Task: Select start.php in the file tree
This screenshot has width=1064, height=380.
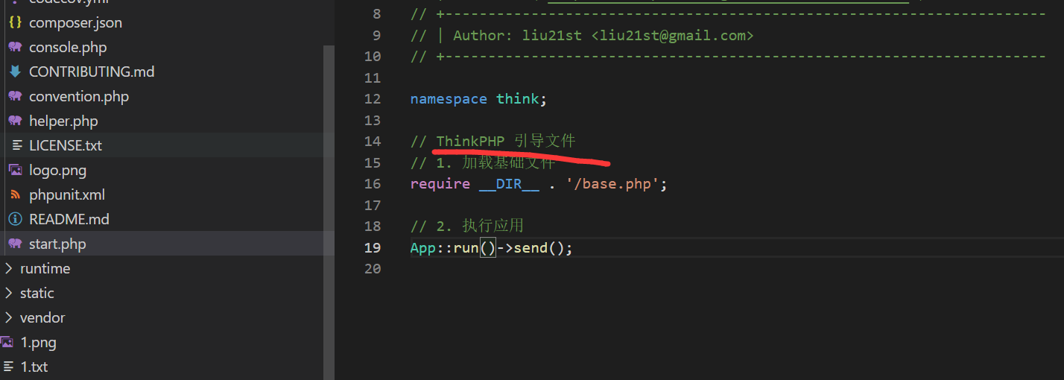Action: 57,244
